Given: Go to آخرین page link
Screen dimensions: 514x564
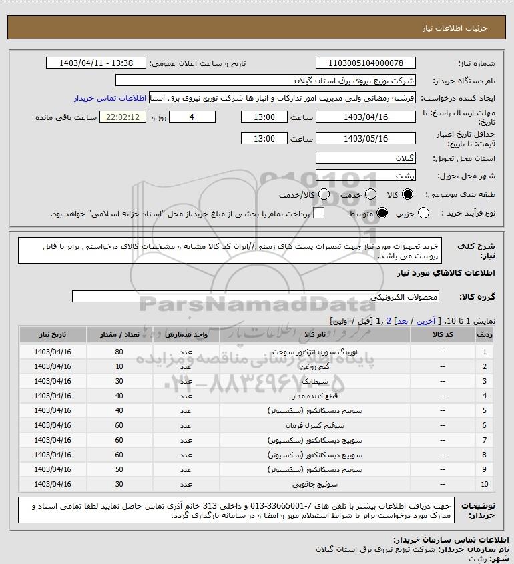Looking at the screenshot, I should pyautogui.click(x=426, y=321).
